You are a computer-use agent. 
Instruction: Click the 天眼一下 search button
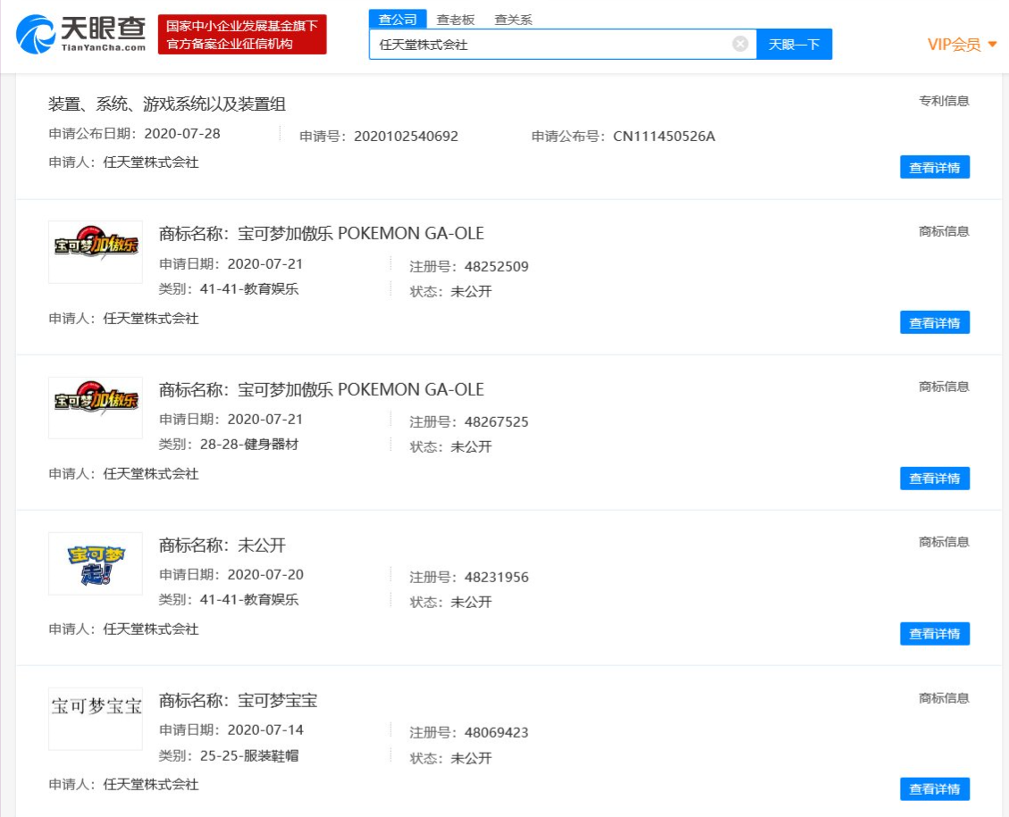point(795,45)
